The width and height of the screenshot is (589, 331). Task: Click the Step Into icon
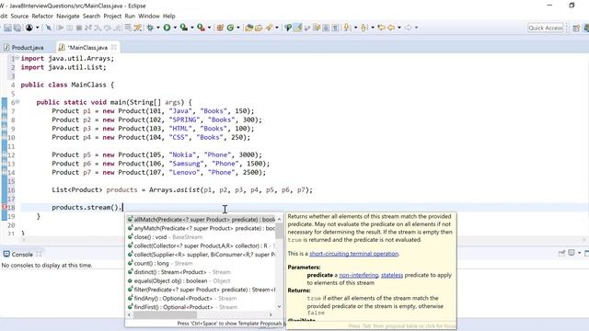point(98,28)
